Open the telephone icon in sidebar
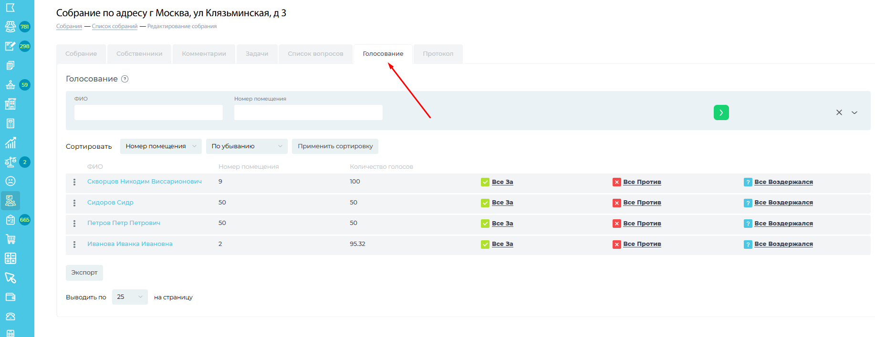This screenshot has width=875, height=337. click(10, 317)
